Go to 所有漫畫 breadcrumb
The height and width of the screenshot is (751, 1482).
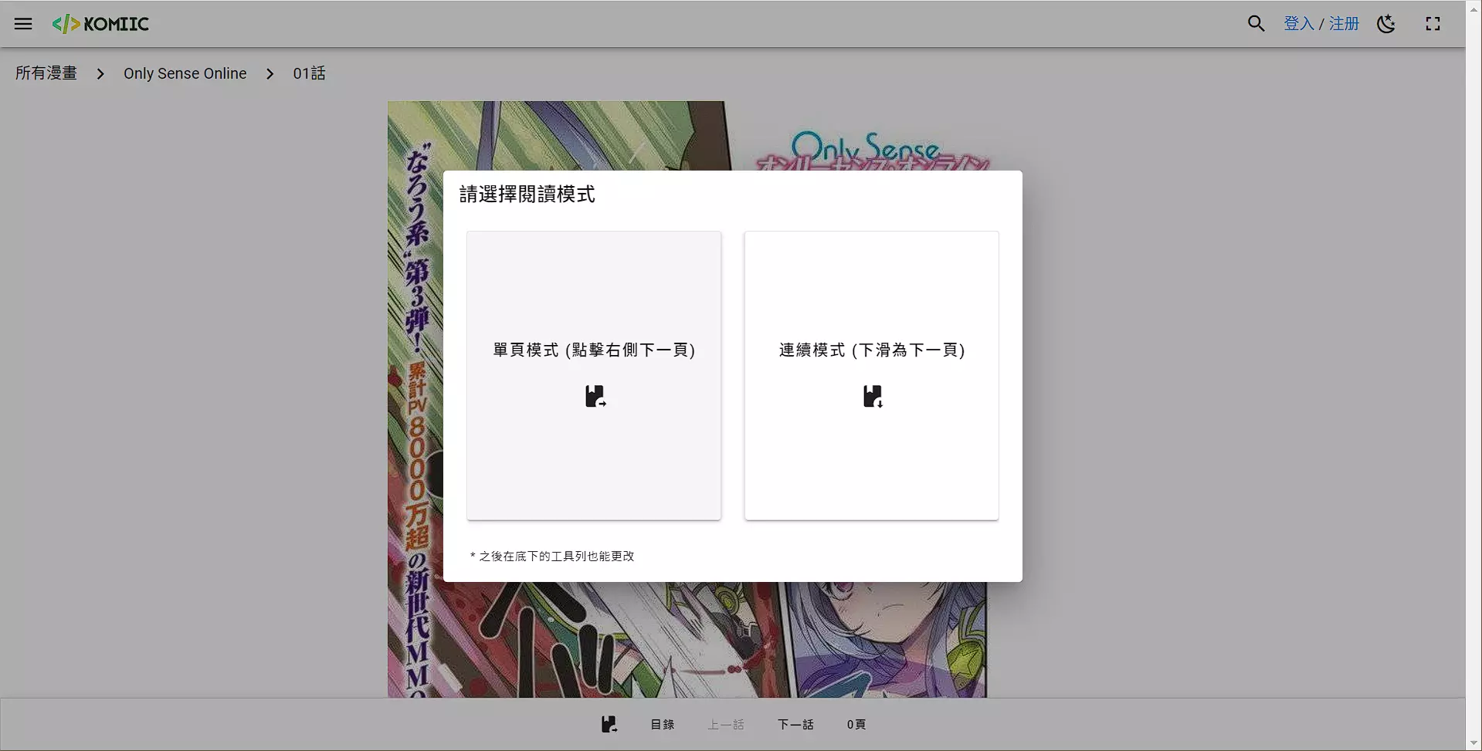pyautogui.click(x=46, y=73)
